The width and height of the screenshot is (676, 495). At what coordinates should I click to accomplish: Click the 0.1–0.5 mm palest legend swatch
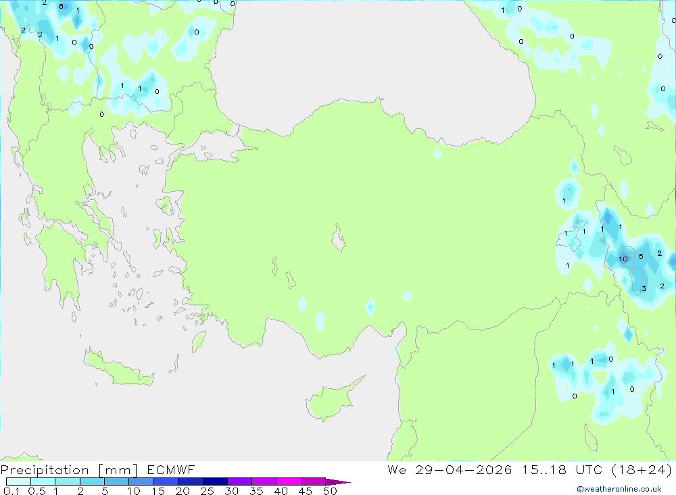(x=18, y=481)
